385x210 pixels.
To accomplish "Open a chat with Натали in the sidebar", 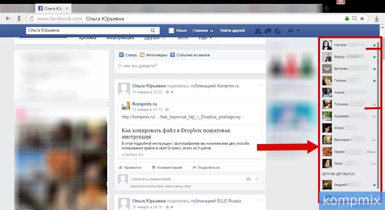I will click(x=349, y=45).
